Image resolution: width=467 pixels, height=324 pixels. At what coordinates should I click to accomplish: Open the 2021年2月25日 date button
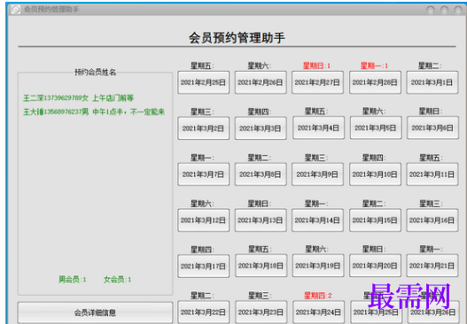pyautogui.click(x=204, y=82)
